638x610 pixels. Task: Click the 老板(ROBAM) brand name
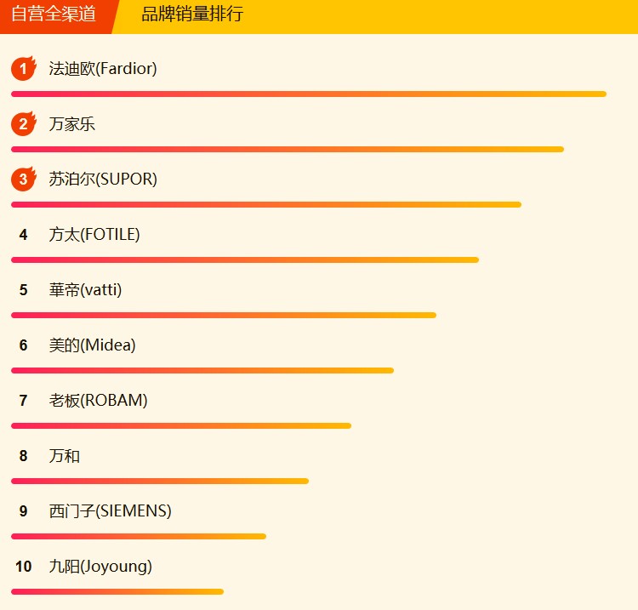tap(99, 401)
